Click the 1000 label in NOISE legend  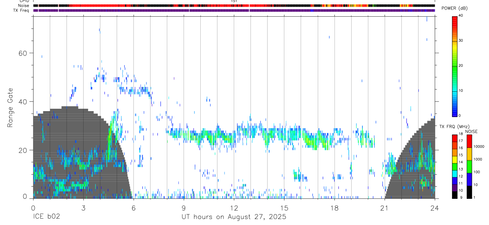(x=477, y=159)
